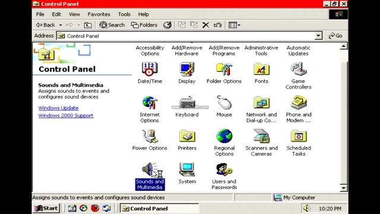Open the Favorites menu
This screenshot has width=380, height=214.
click(99, 14)
